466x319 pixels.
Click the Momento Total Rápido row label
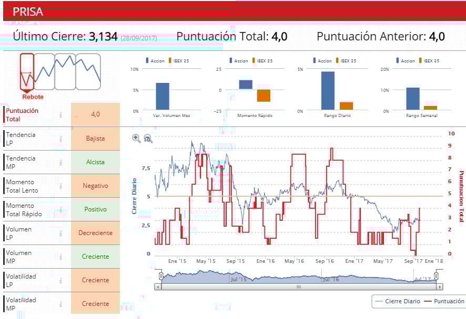(x=24, y=209)
